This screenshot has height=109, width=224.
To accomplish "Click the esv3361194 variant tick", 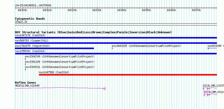I will 25,64.
